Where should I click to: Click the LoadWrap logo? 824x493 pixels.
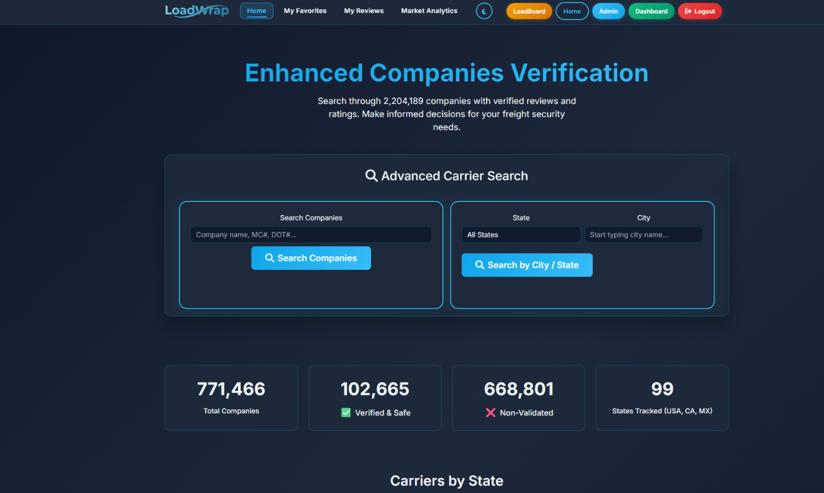click(197, 10)
